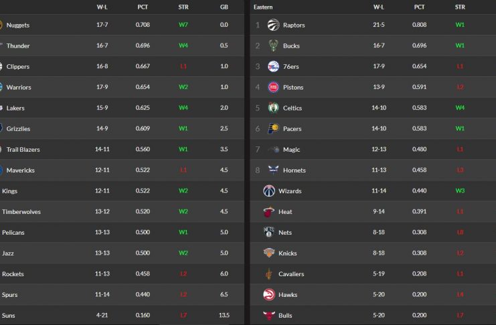Screen dimensions: 496x325
Task: Click the Suns row's L7 streak
Action: point(183,316)
